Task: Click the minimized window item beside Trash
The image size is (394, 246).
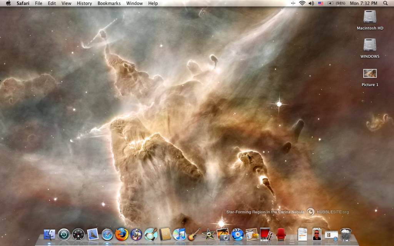Action: point(331,236)
